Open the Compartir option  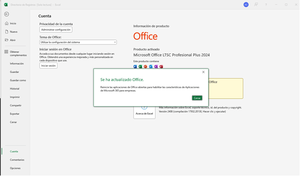(x=15, y=106)
